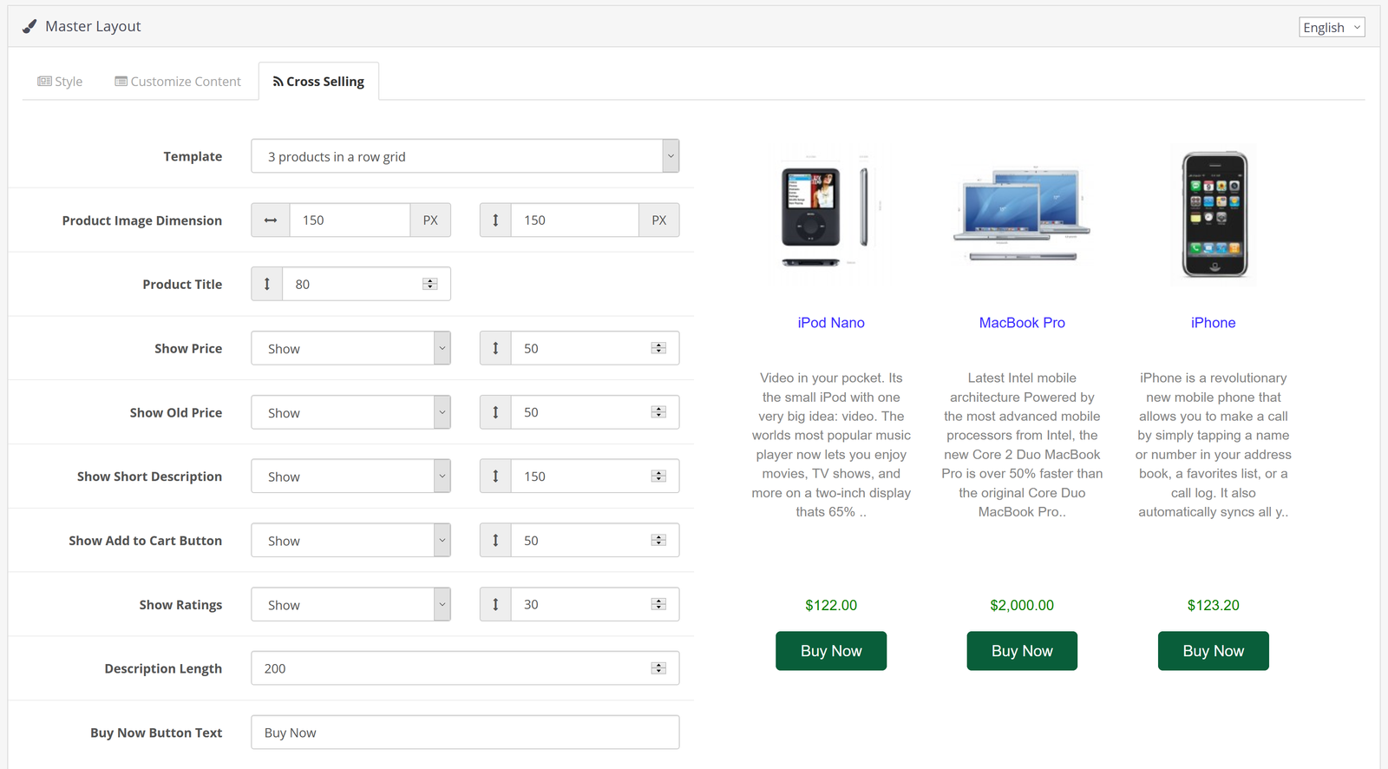Click the $123.20 price
1388x769 pixels.
[1213, 605]
